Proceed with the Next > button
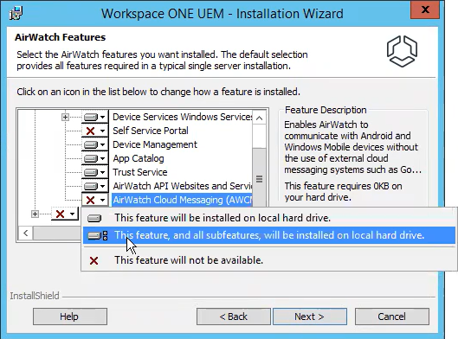The height and width of the screenshot is (339, 458). coord(310,317)
